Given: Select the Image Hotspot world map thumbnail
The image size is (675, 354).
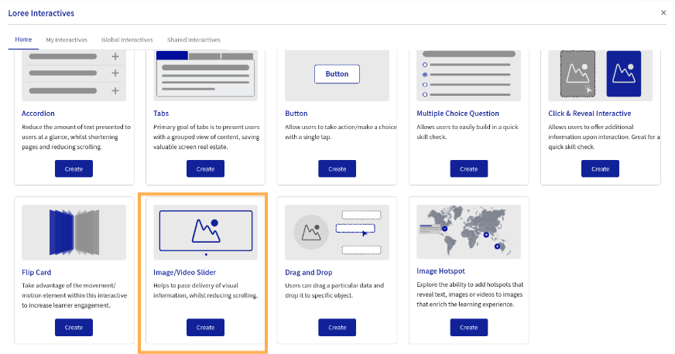Looking at the screenshot, I should [x=469, y=232].
